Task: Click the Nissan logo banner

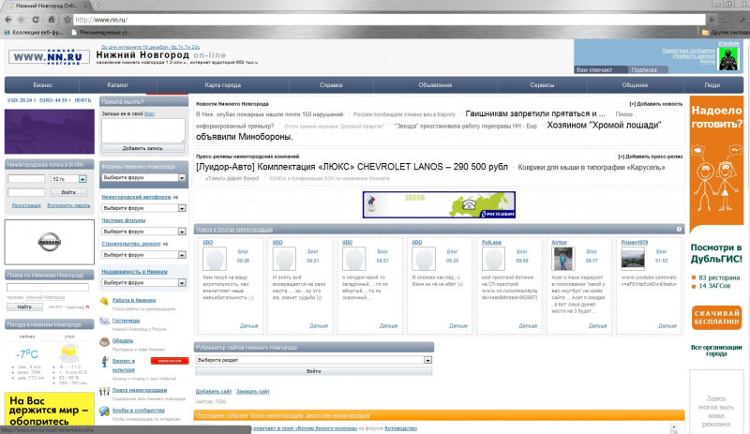Action: point(50,242)
